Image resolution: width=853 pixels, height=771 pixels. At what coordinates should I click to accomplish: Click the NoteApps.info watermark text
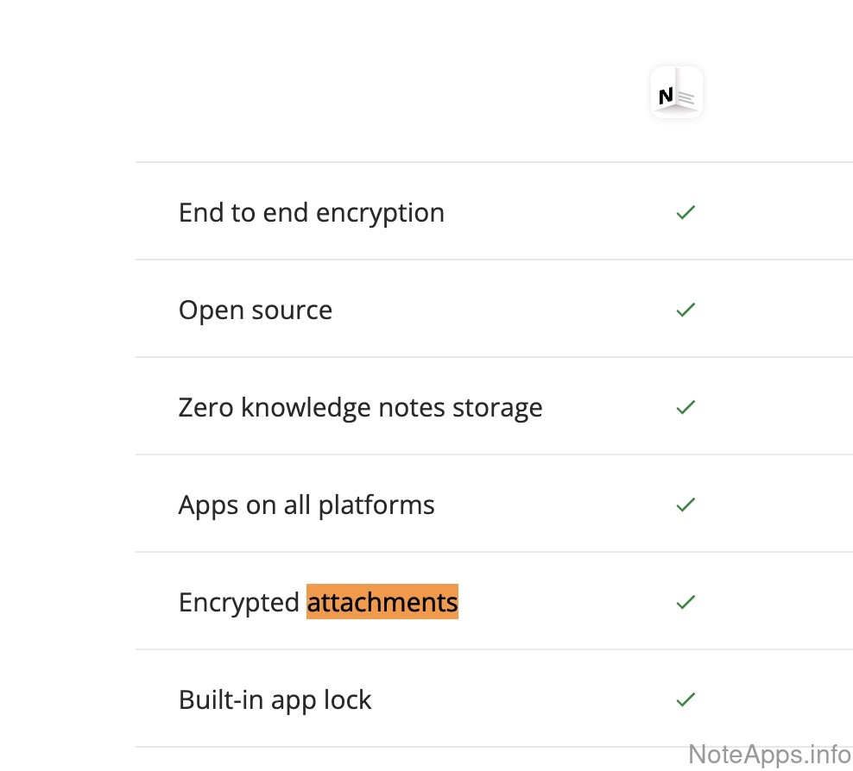tap(768, 755)
